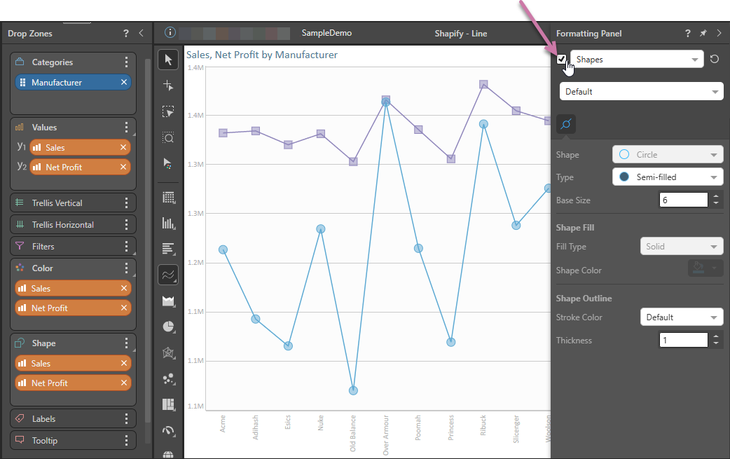This screenshot has width=730, height=459.
Task: Open the Stroke Color dropdown
Action: tap(681, 317)
